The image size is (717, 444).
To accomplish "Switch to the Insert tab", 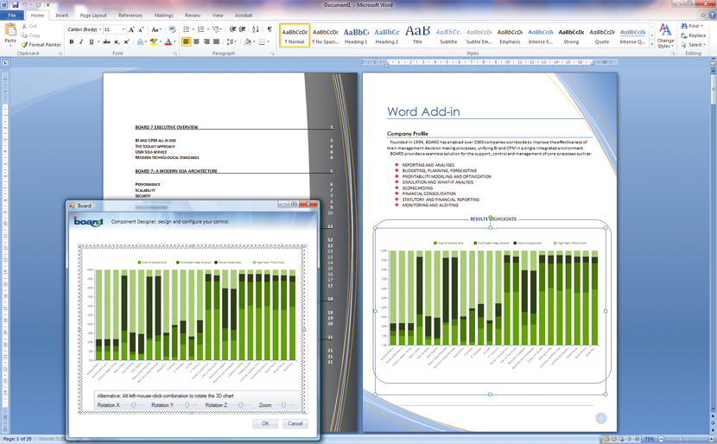I will coord(61,15).
